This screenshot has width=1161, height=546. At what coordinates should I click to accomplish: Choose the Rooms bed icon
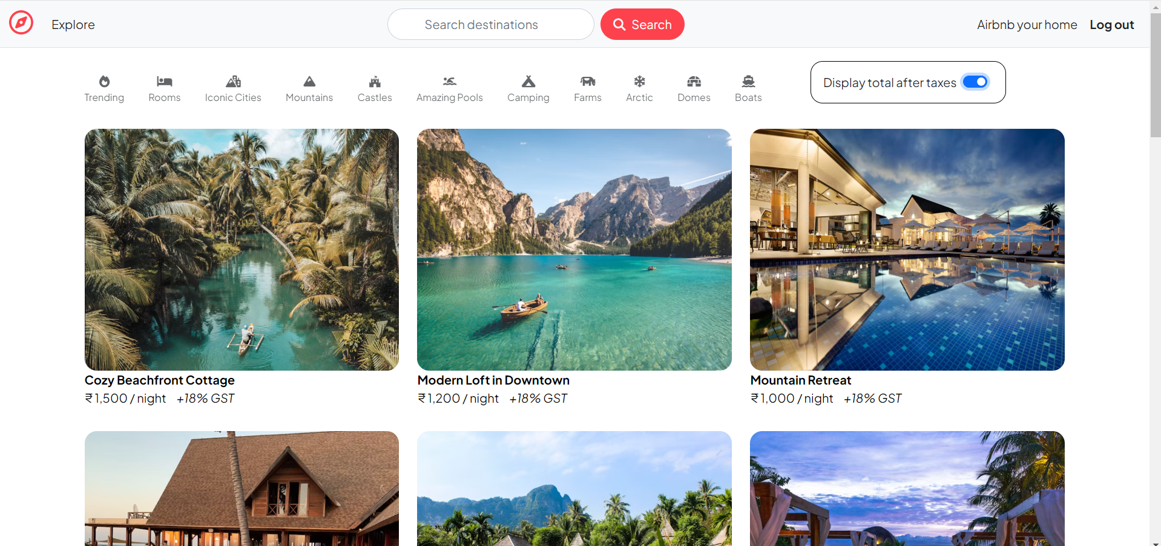pyautogui.click(x=164, y=82)
